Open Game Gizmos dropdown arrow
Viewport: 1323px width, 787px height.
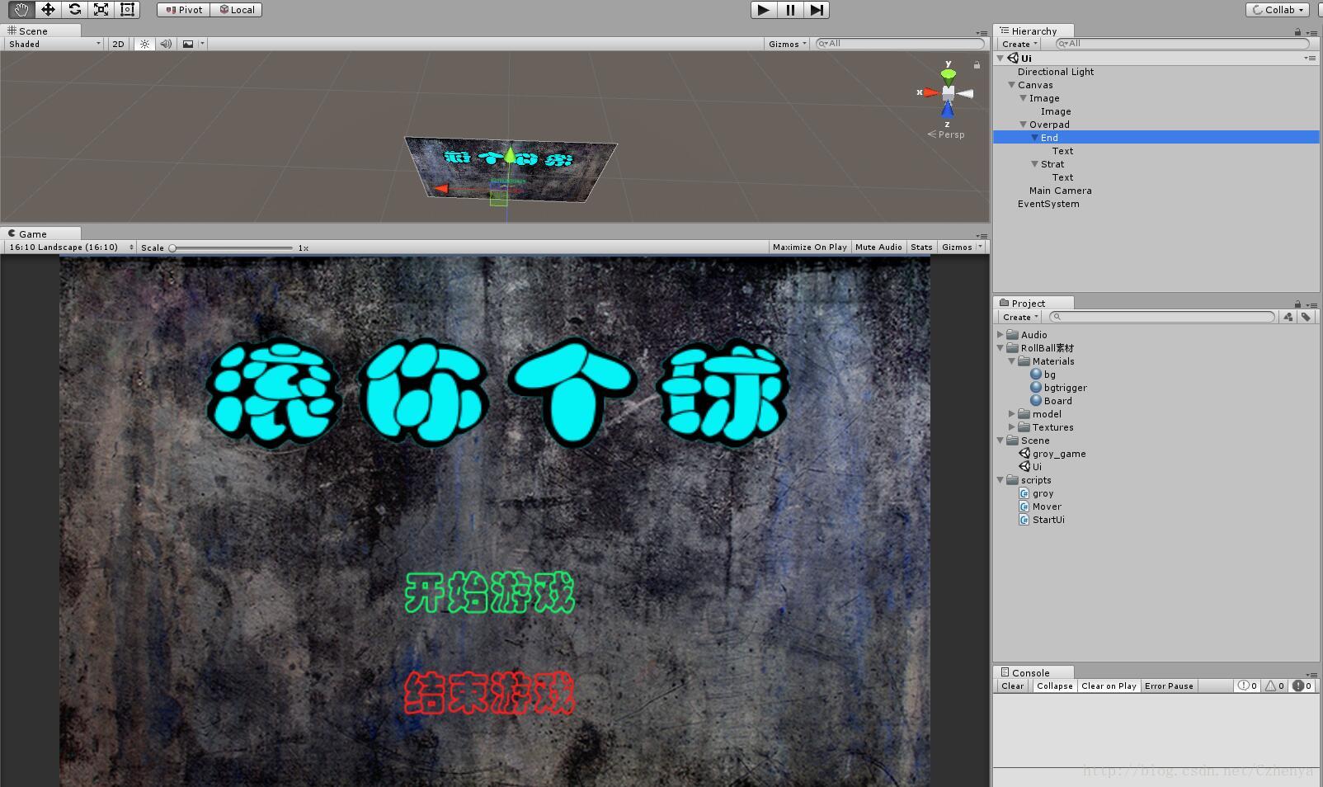[980, 247]
